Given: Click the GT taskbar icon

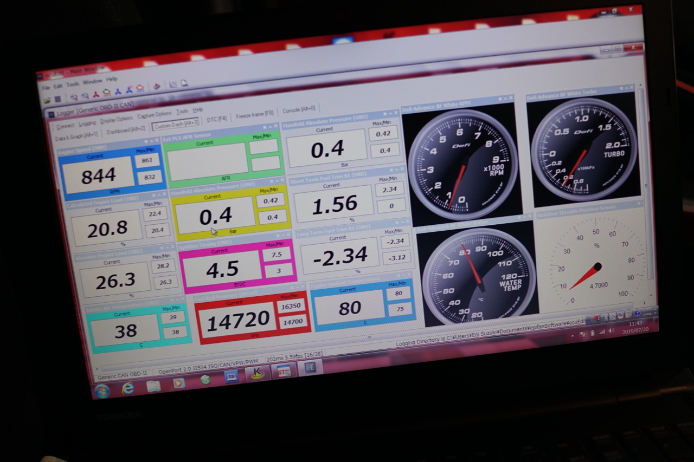Looking at the screenshot, I should [284, 370].
